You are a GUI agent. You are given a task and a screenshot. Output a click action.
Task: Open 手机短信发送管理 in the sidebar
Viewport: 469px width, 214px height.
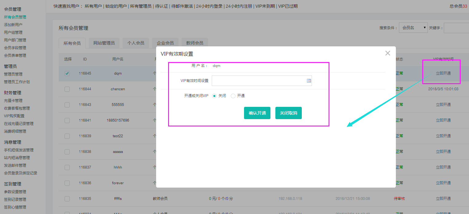click(18, 150)
